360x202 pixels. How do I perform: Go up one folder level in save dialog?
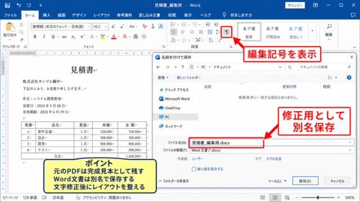183,67
